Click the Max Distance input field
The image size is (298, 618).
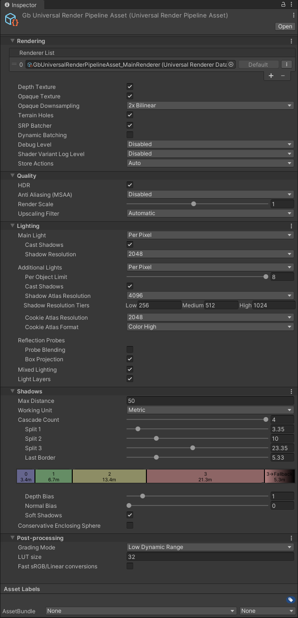(210, 400)
